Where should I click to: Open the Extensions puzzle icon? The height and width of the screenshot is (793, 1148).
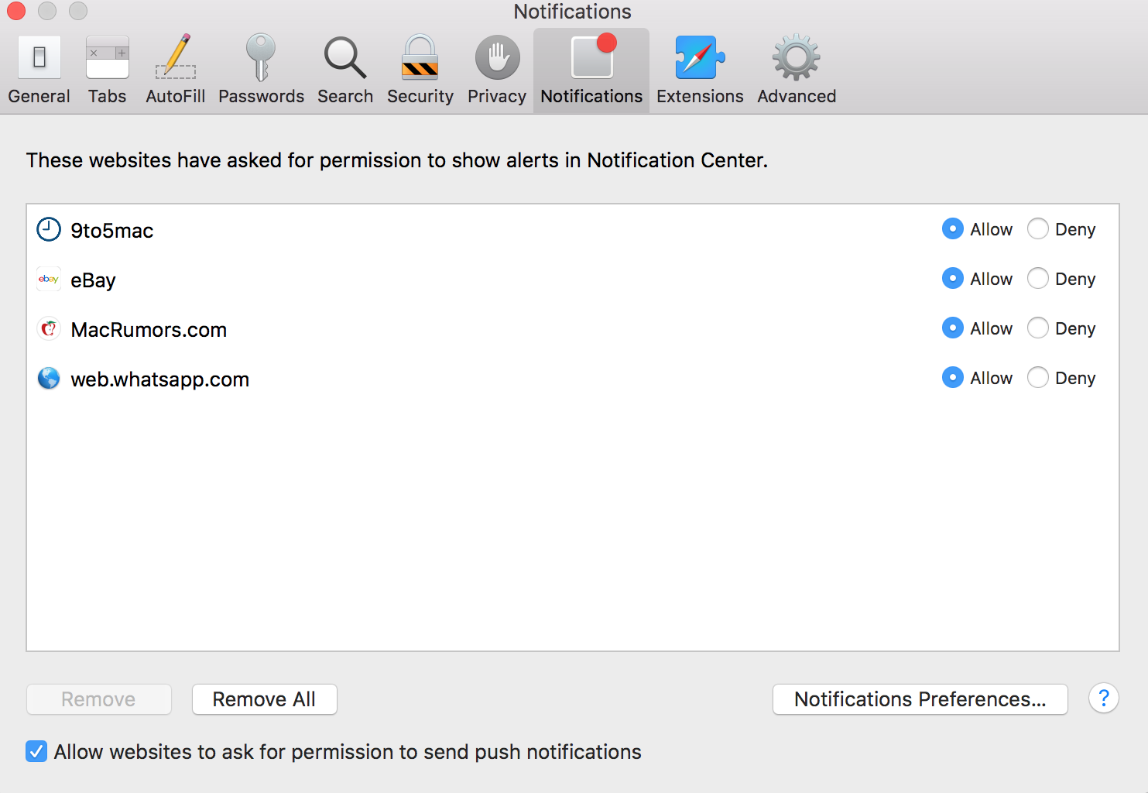point(700,57)
